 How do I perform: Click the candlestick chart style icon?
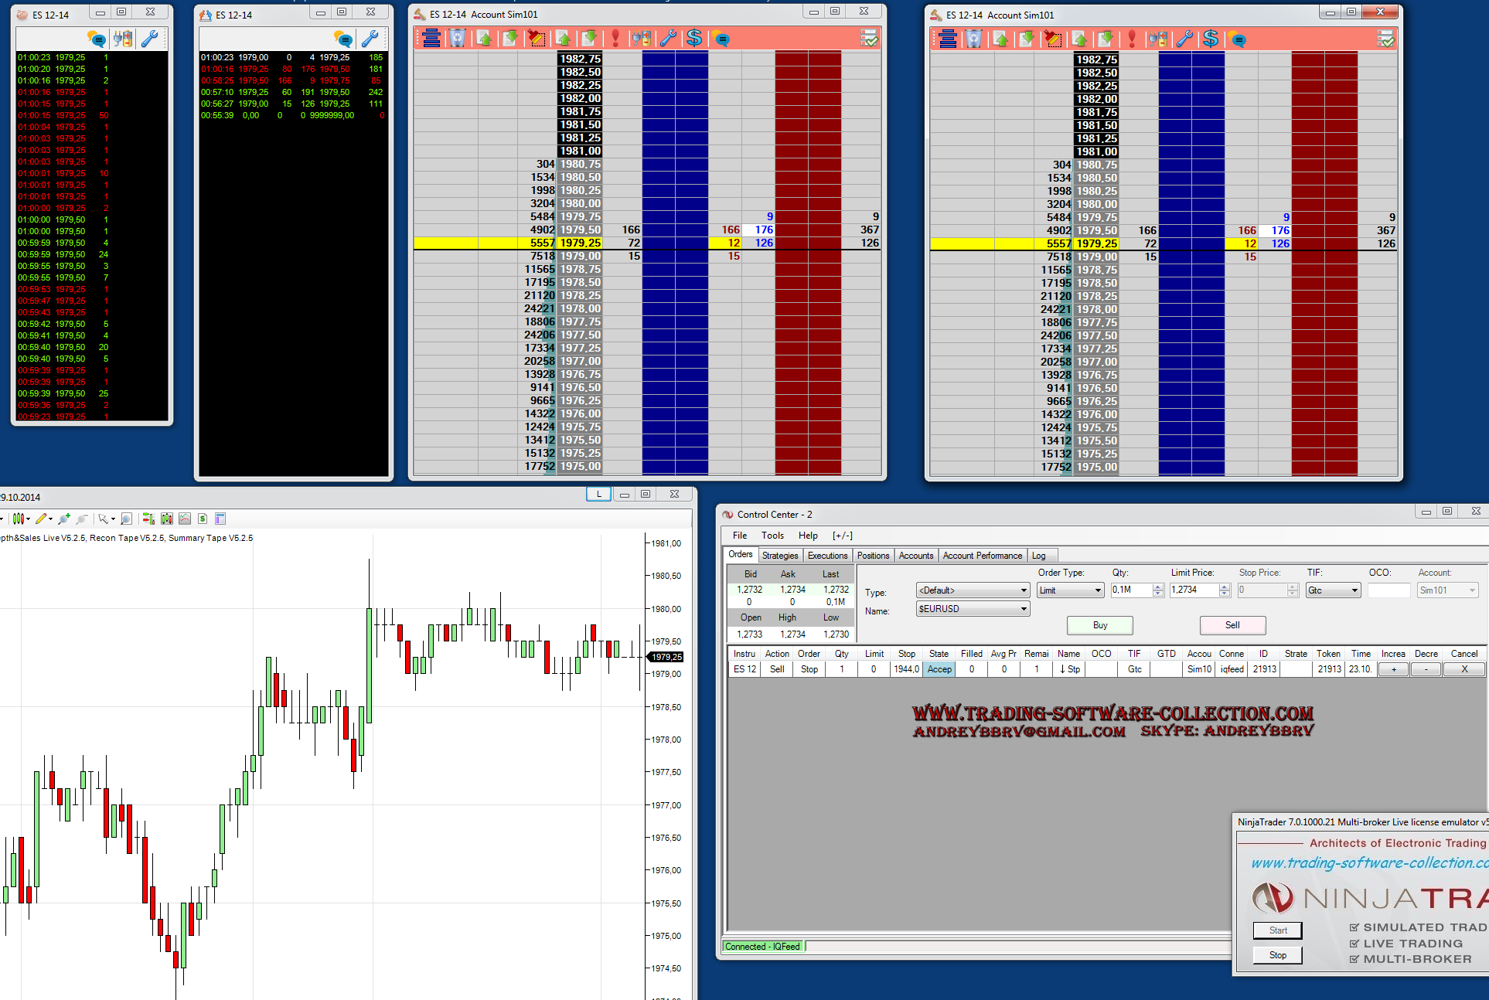pos(19,519)
